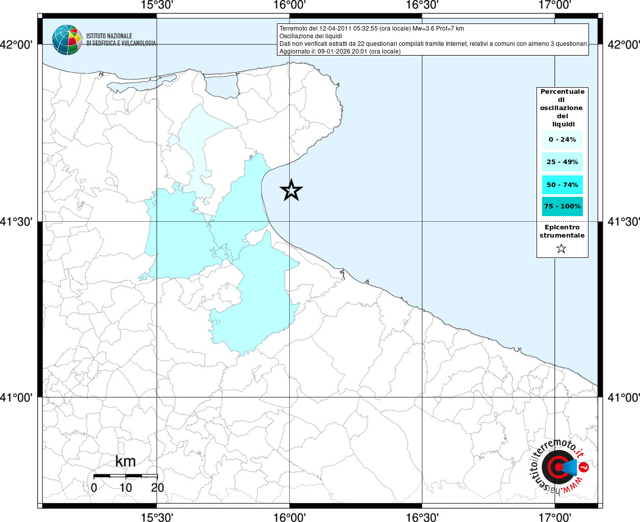Viewport: 640px width, 522px height.
Task: Click the star symbol in the legend
Action: [x=561, y=249]
